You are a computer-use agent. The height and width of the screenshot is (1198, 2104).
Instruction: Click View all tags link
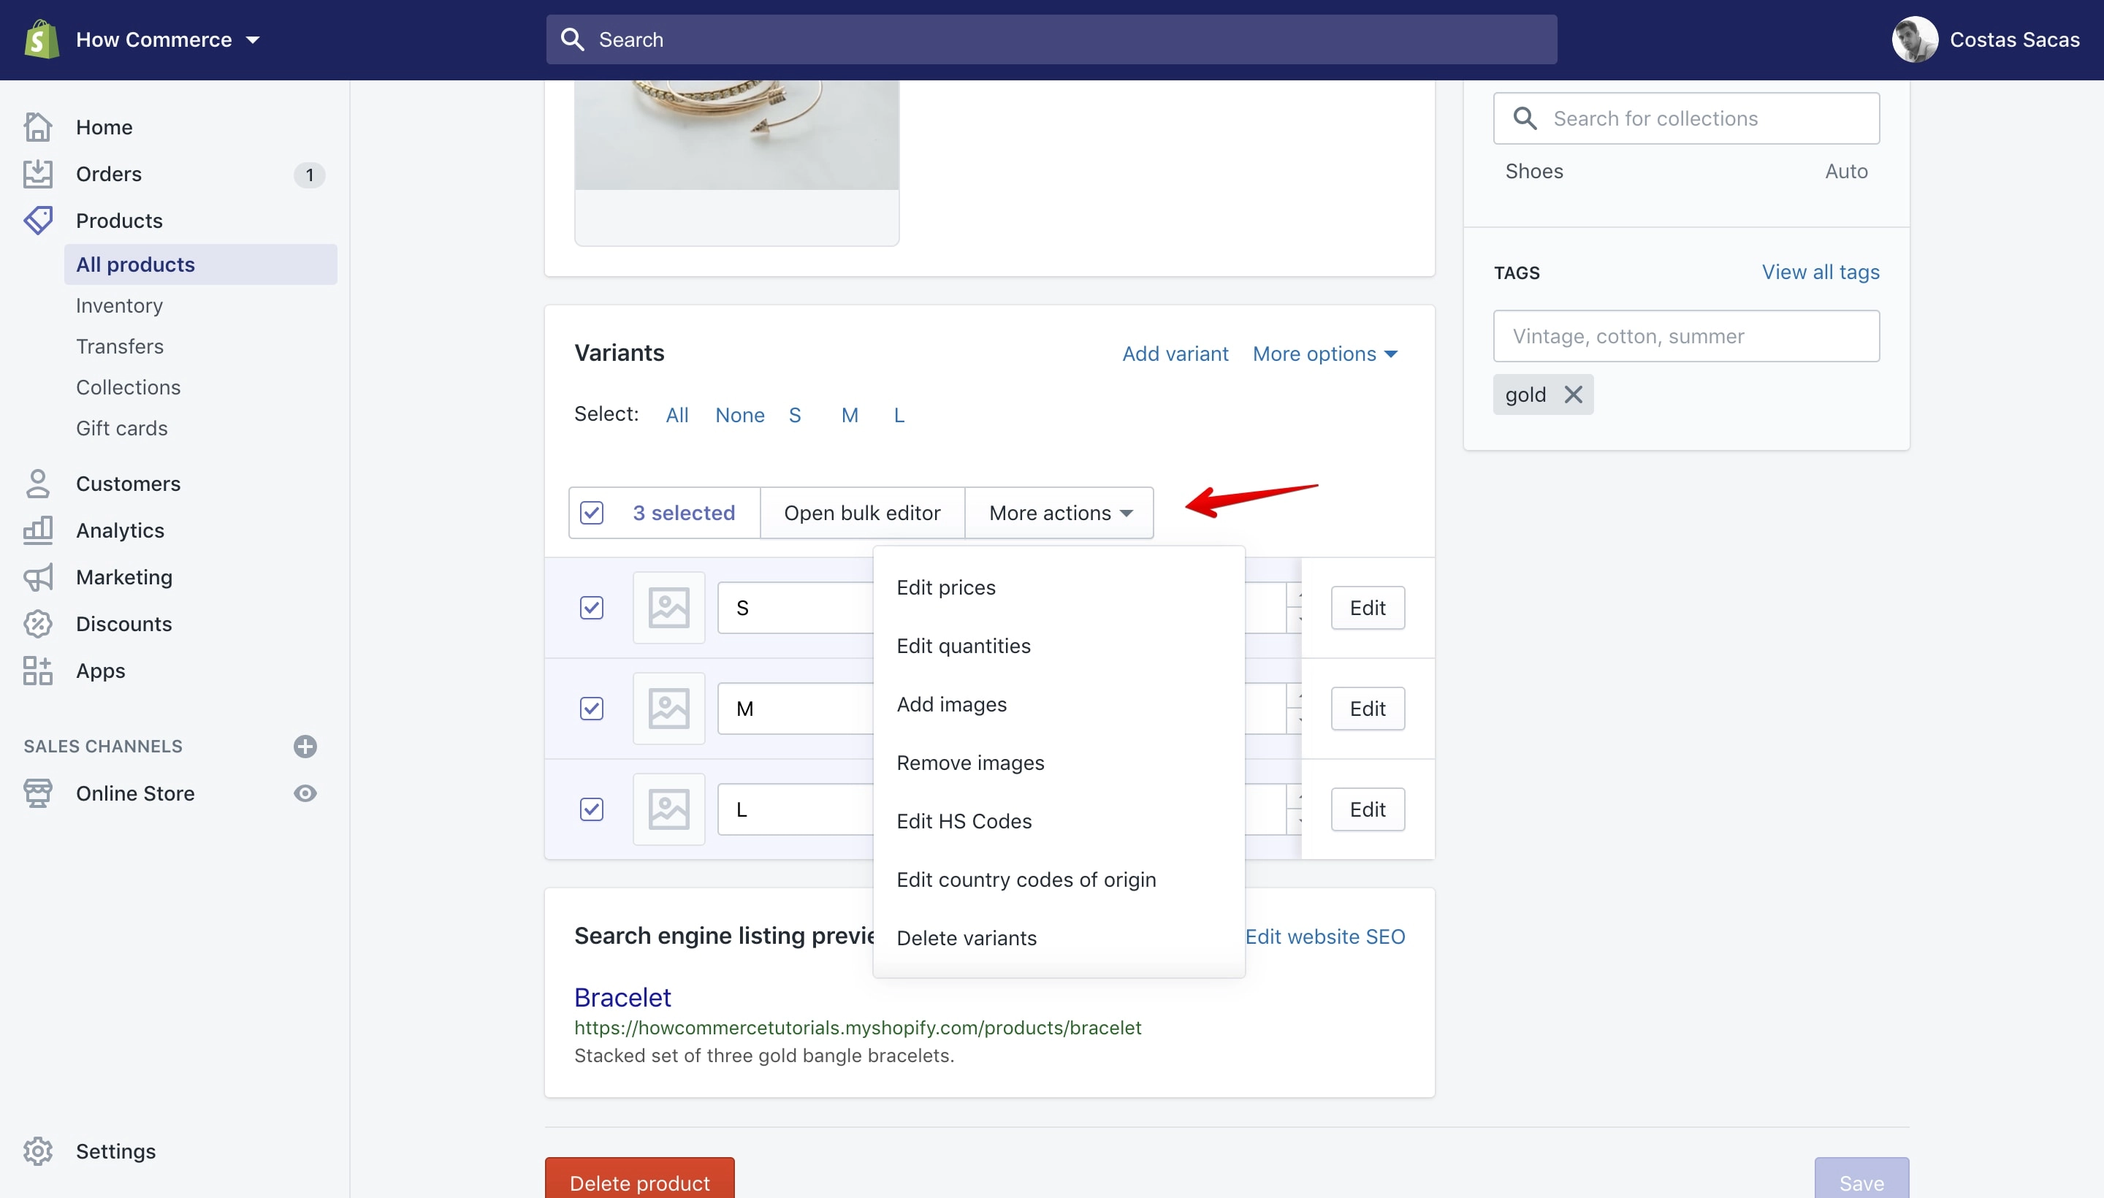tap(1820, 272)
